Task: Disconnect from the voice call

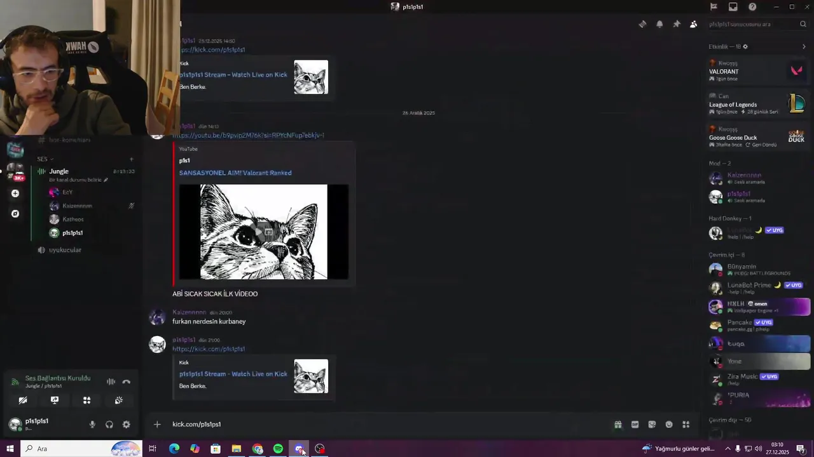Action: [x=127, y=381]
